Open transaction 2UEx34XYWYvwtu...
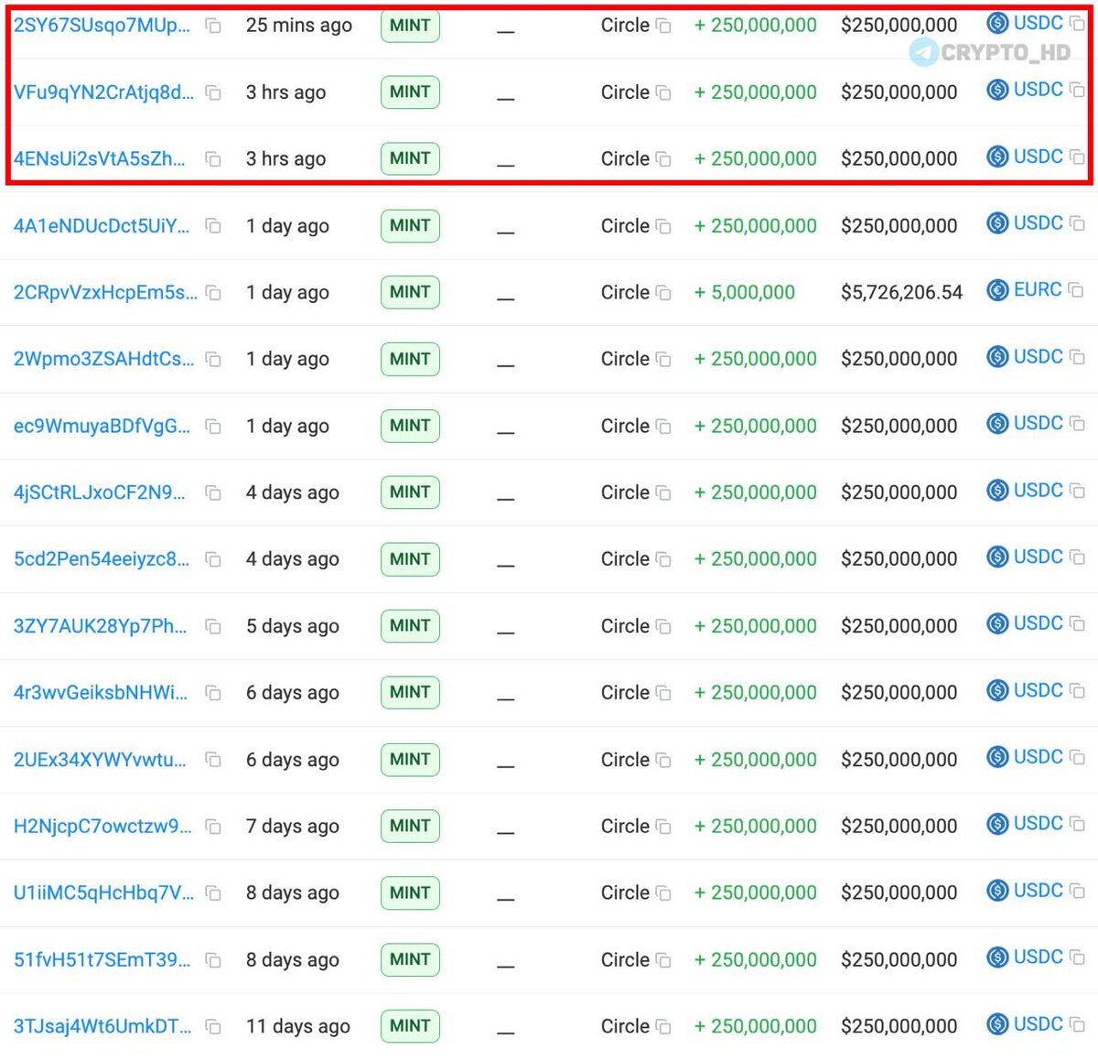Image resolution: width=1098 pixels, height=1060 pixels. (100, 760)
